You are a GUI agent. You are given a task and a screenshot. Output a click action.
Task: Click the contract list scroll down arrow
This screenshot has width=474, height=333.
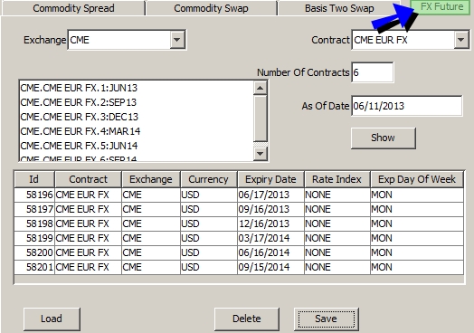(260, 154)
